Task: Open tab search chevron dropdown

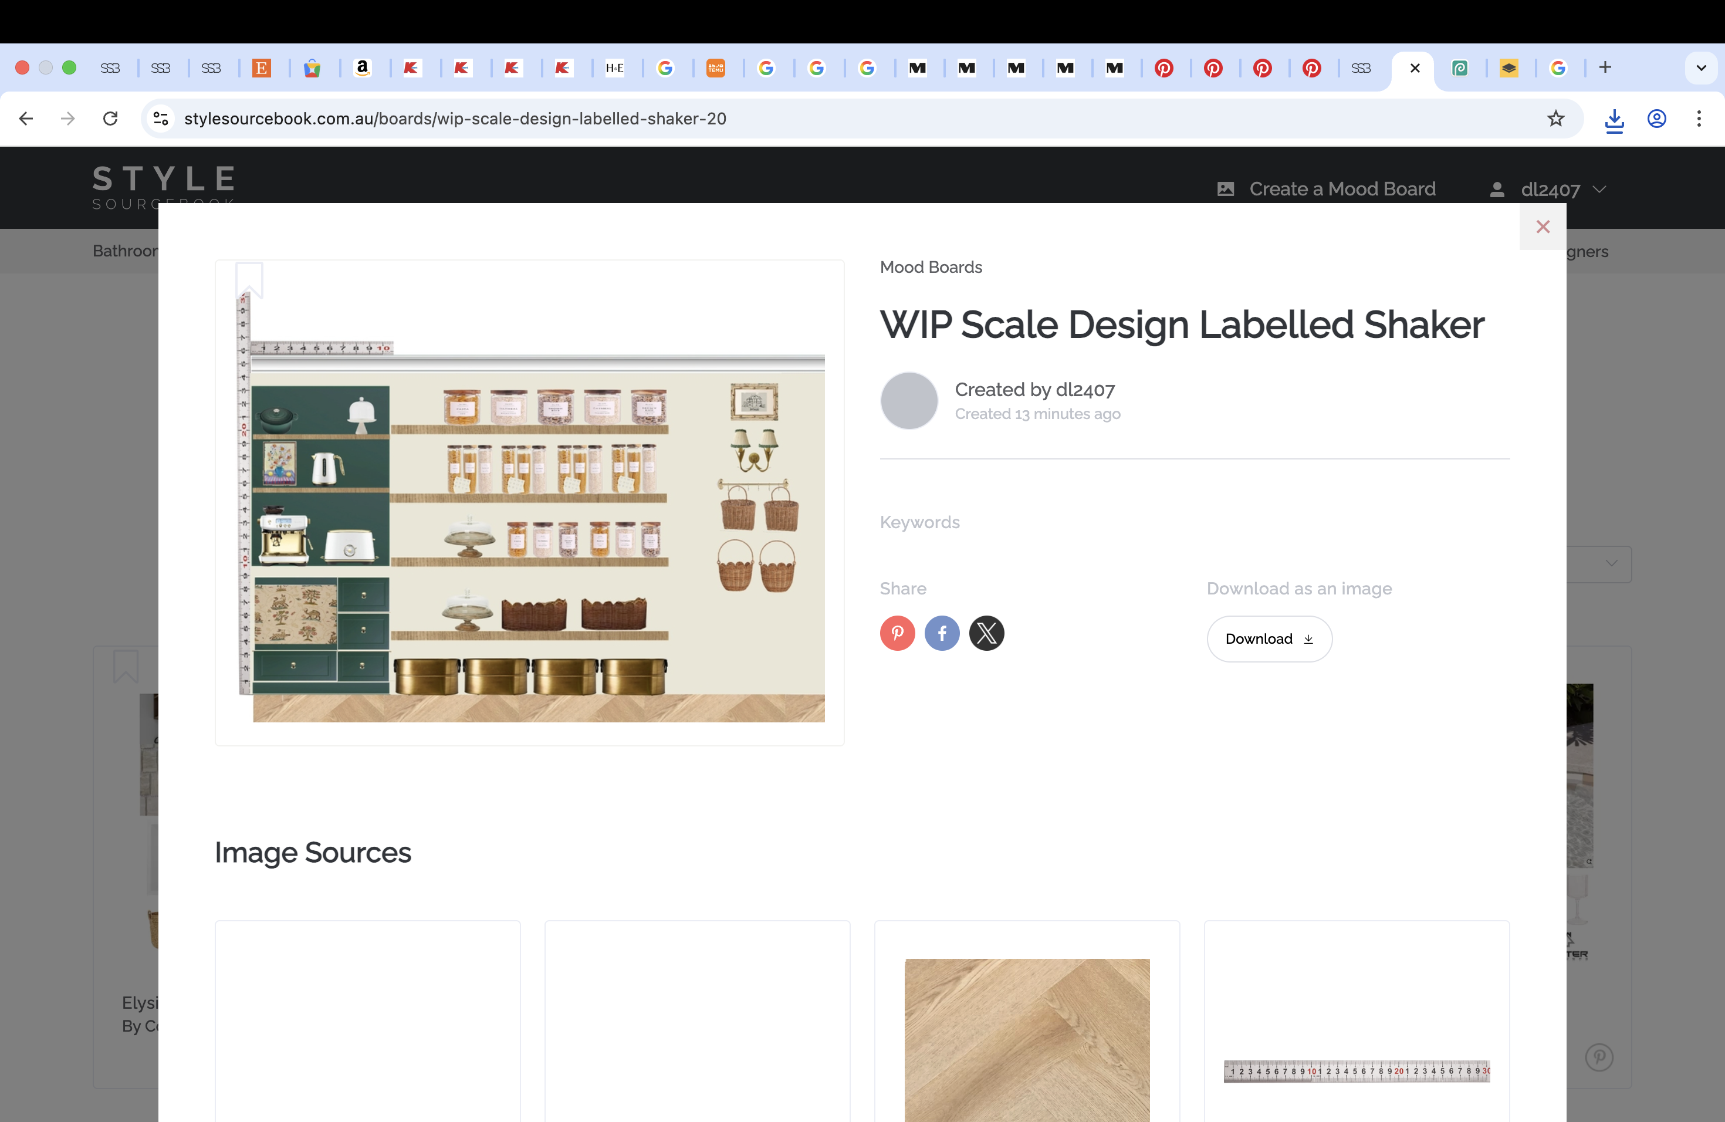Action: point(1700,68)
